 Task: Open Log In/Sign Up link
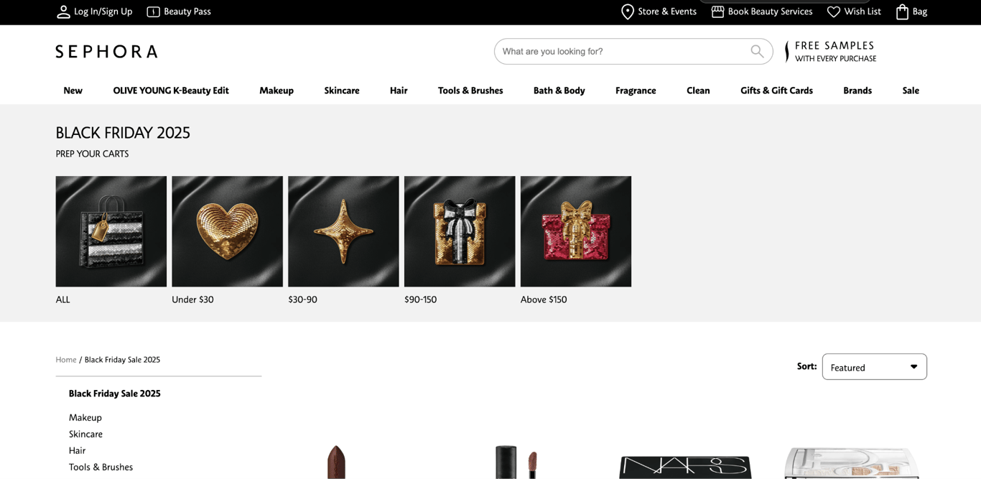103,11
